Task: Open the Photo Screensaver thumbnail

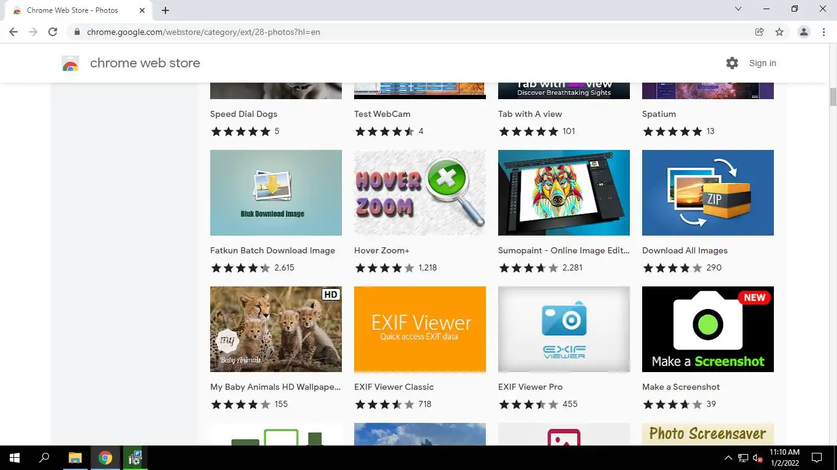Action: coord(708,434)
